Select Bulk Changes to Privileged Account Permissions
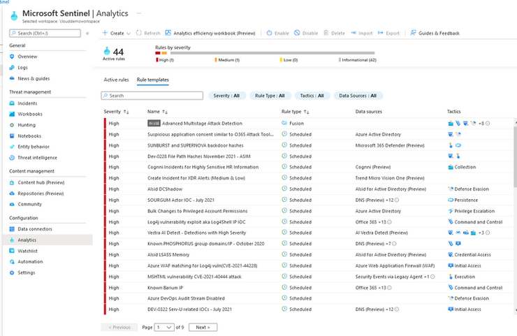 pos(198,211)
